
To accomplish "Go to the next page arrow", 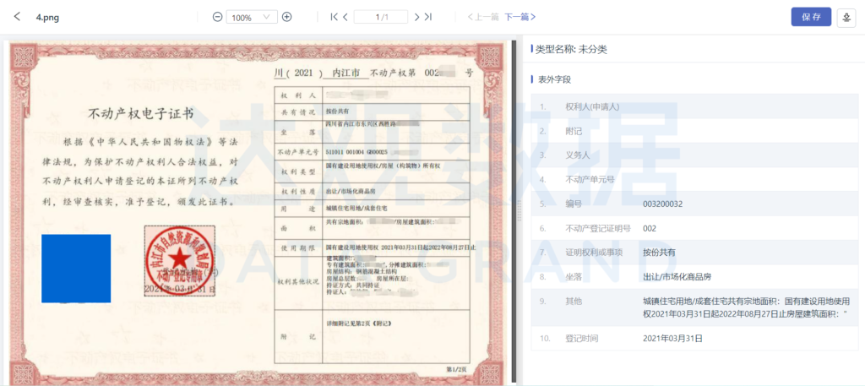I will coord(416,17).
